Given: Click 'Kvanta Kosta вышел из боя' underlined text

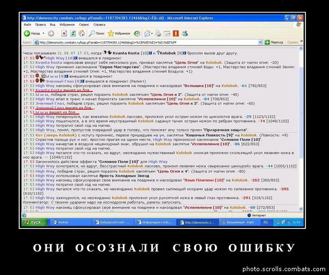Looking at the screenshot, I should tap(64, 90).
